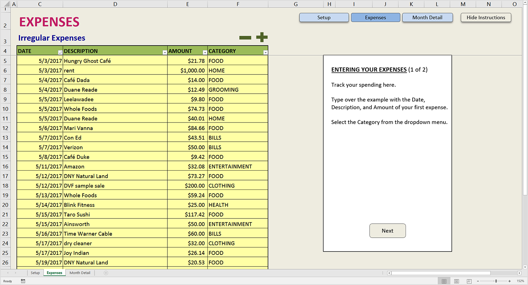Viewport: 528px width, 285px height.
Task: Open the DESCRIPTION column filter dropdown
Action: 164,53
